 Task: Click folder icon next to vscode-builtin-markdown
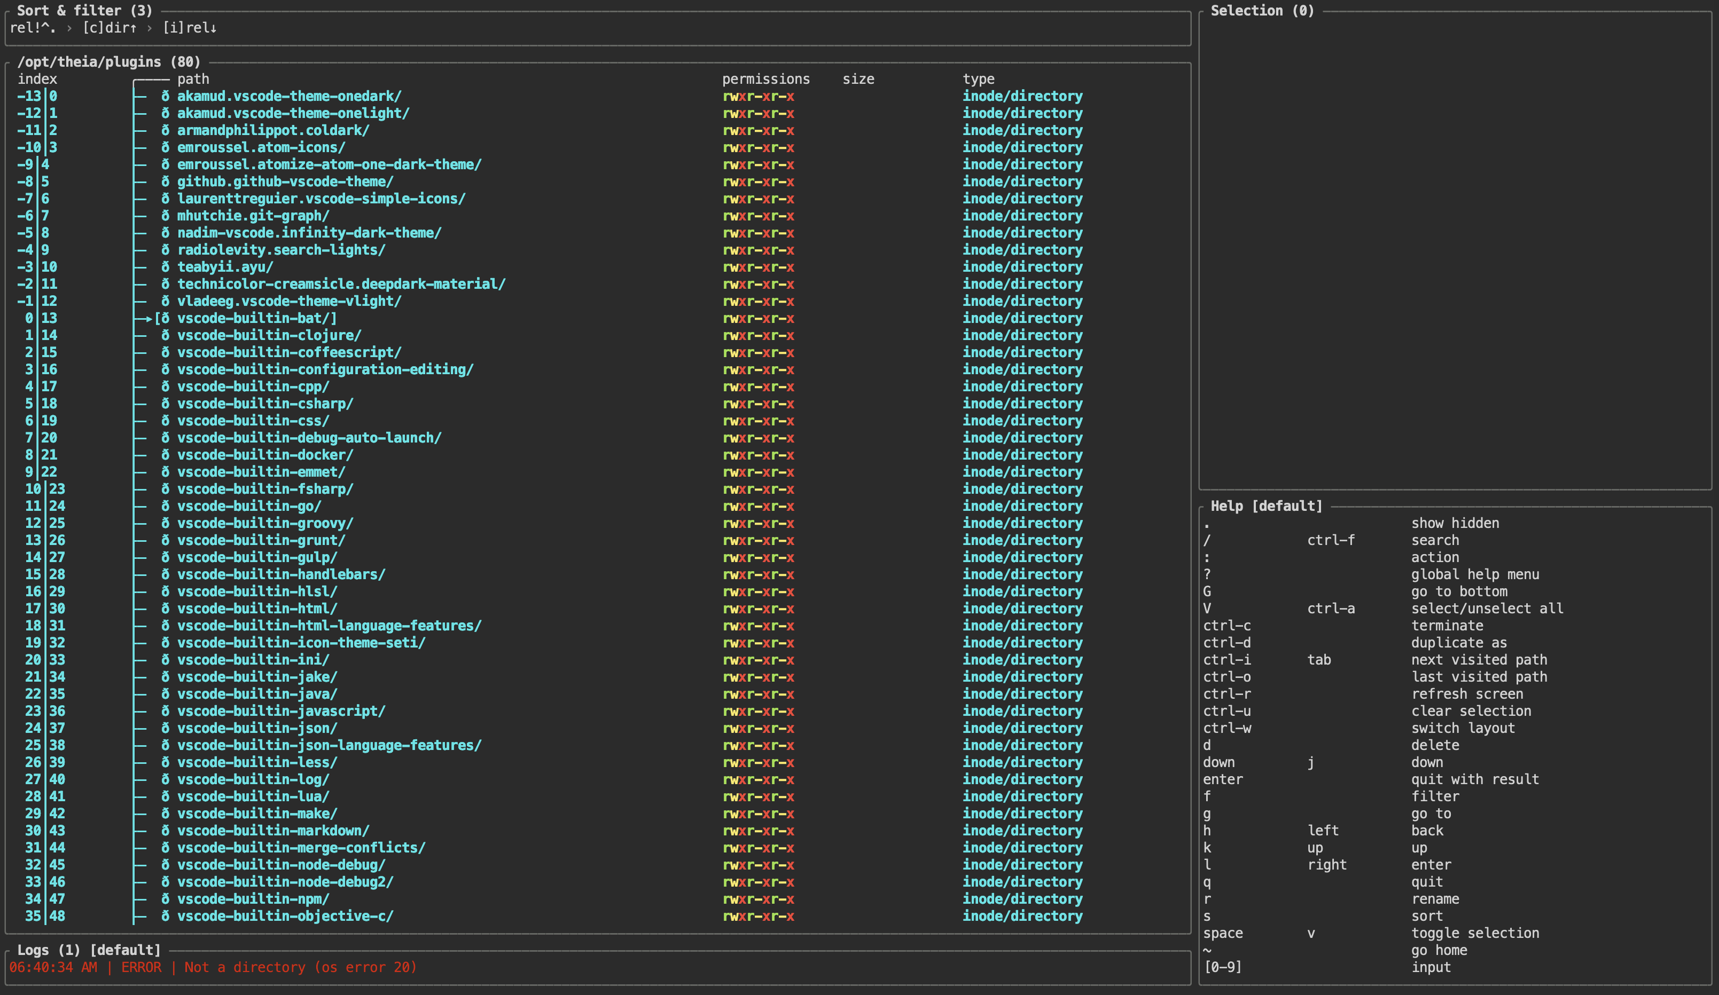[165, 831]
